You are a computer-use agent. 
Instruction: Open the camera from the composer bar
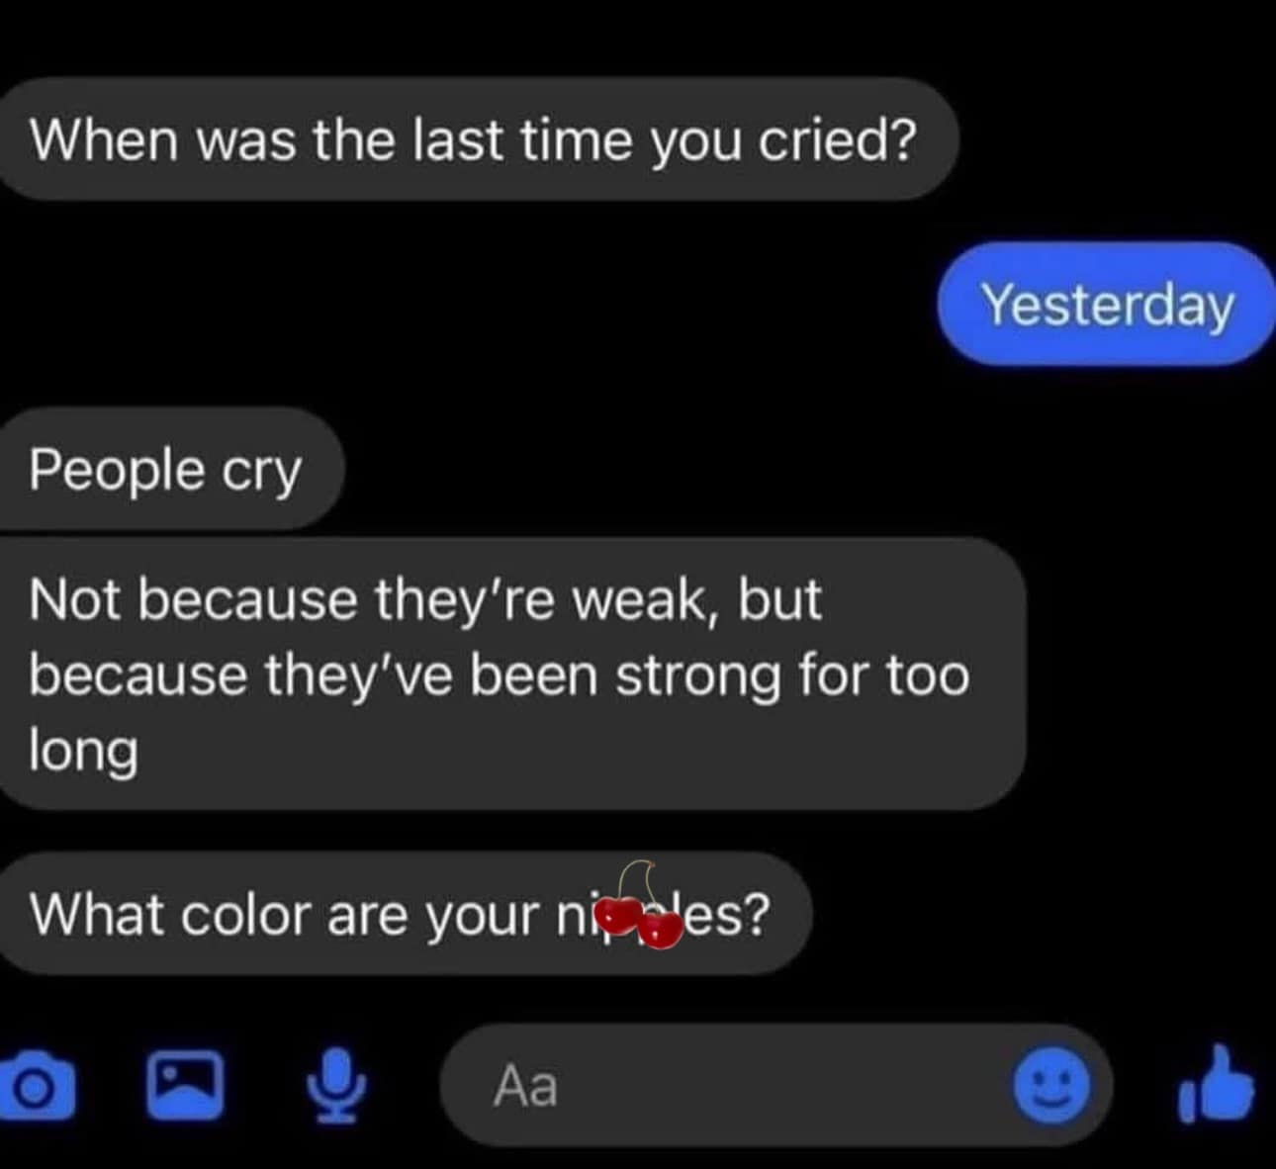[x=37, y=1086]
